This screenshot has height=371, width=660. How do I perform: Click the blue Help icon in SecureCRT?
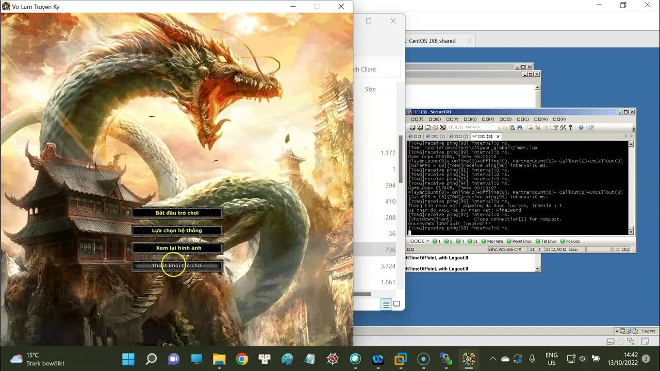coord(581,127)
